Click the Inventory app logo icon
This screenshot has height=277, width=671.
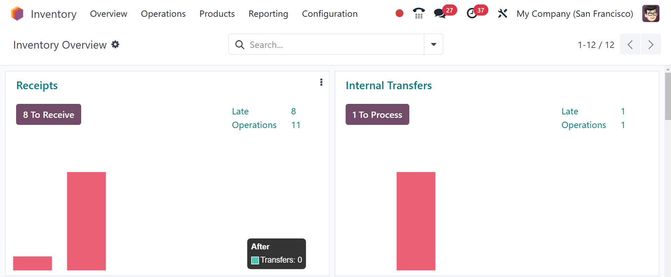(17, 14)
